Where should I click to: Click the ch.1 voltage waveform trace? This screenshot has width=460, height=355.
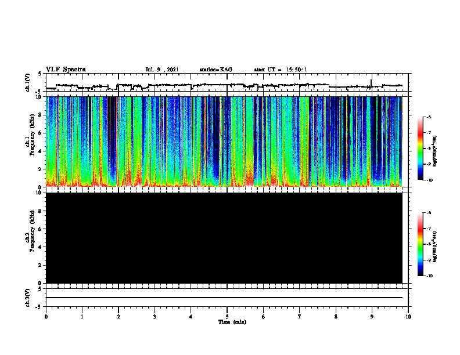(x=224, y=85)
